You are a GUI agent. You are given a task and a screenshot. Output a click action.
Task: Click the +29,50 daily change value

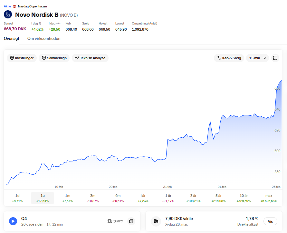click(x=54, y=29)
